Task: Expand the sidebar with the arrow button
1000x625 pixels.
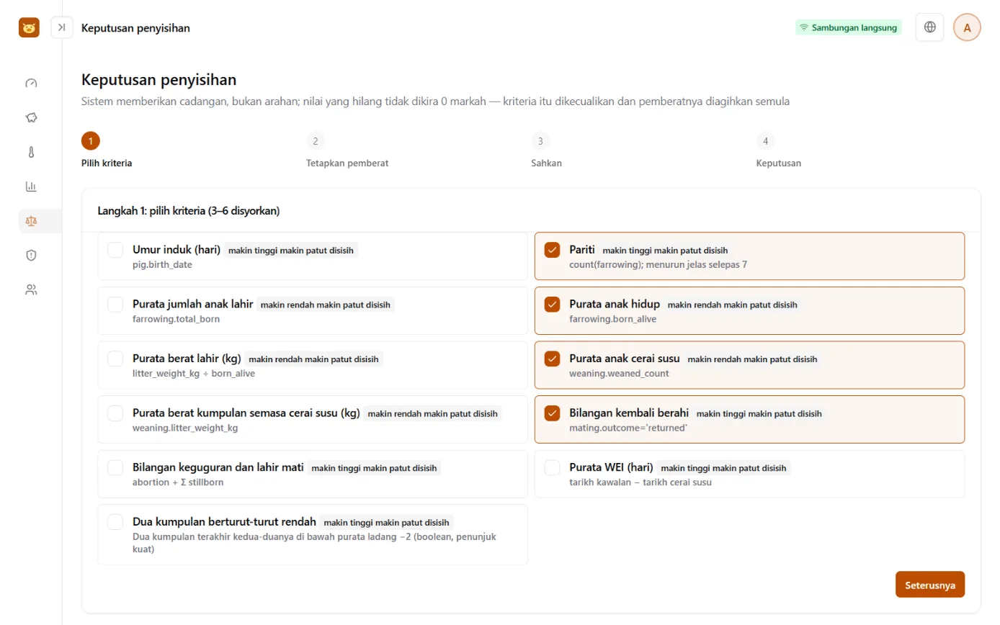Action: (62, 27)
